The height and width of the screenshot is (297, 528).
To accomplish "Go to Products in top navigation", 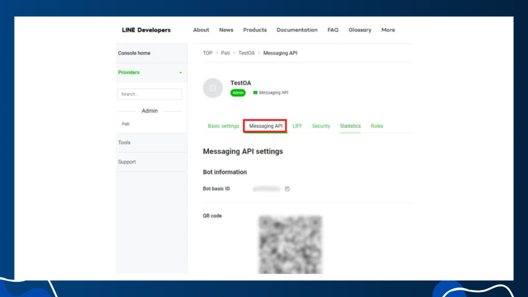I will 255,30.
